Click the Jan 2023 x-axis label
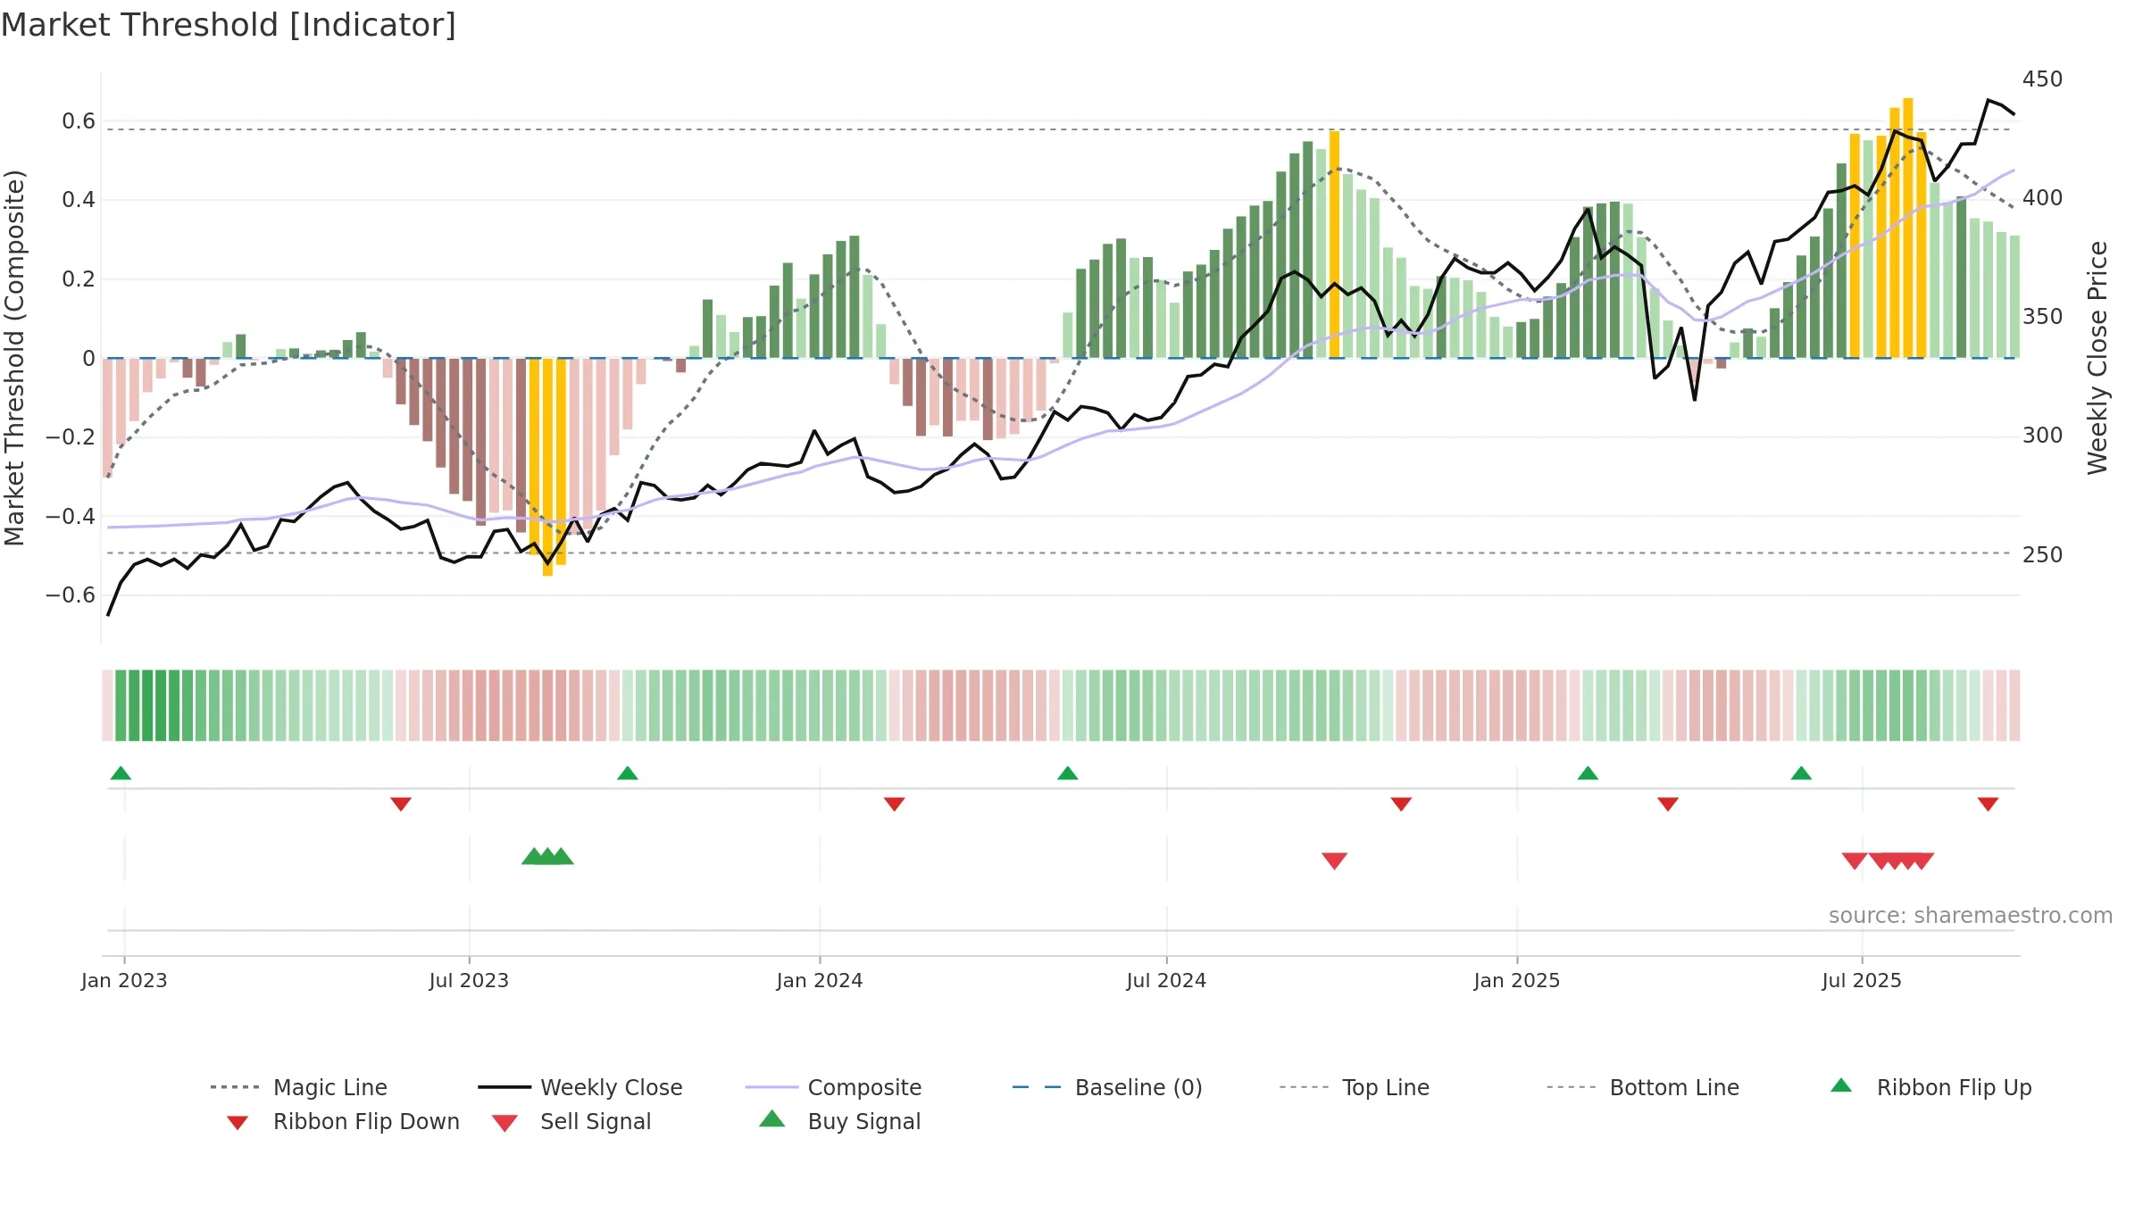 coord(124,980)
